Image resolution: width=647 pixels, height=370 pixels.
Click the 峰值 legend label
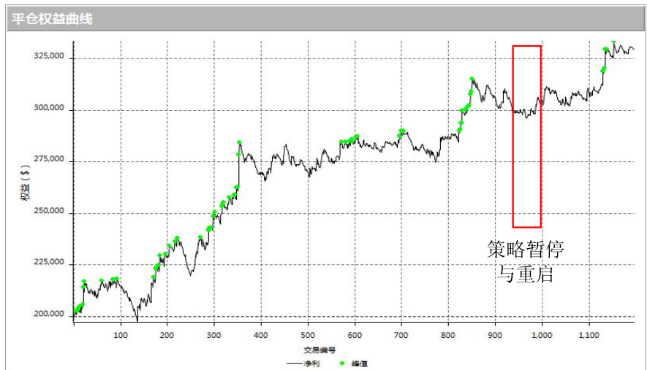(359, 363)
